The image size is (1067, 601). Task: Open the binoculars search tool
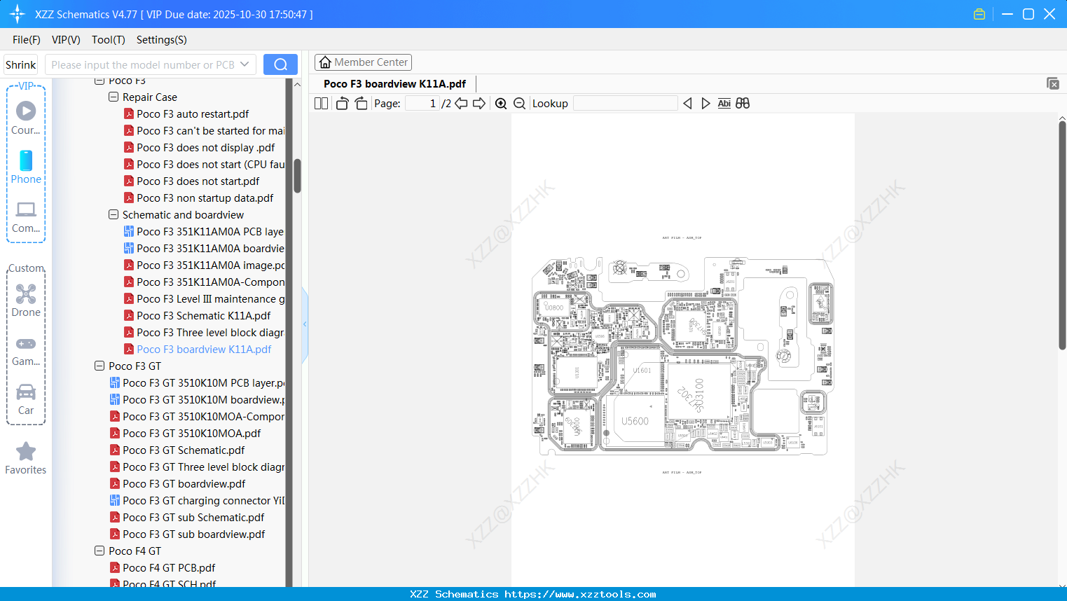click(743, 103)
